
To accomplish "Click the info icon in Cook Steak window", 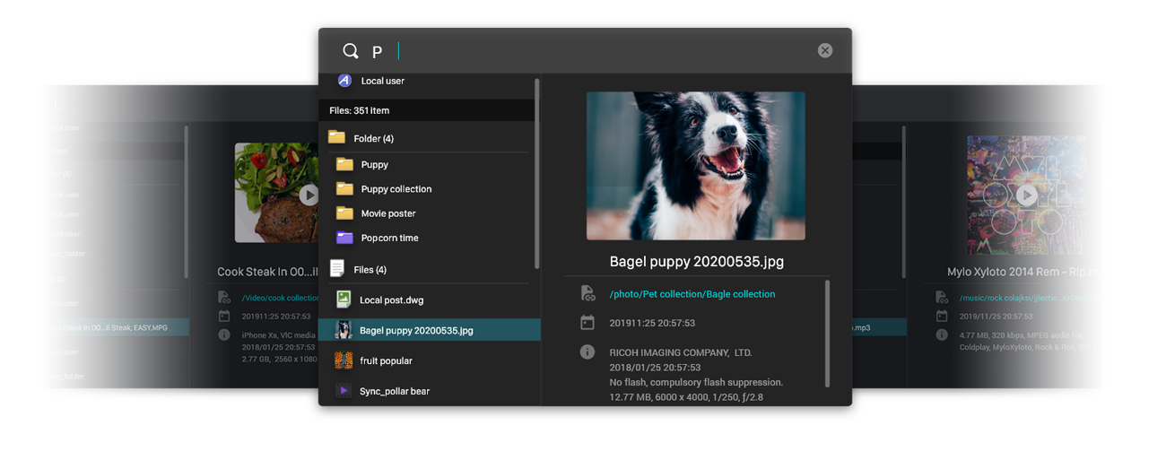I will pos(224,334).
